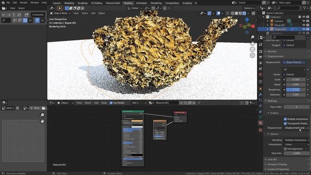This screenshot has height=175, width=311.
Task: Hide Teapot.001 in viewport via eye icon
Action: point(304,29)
